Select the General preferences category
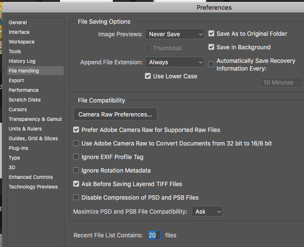The height and width of the screenshot is (247, 304). (18, 23)
